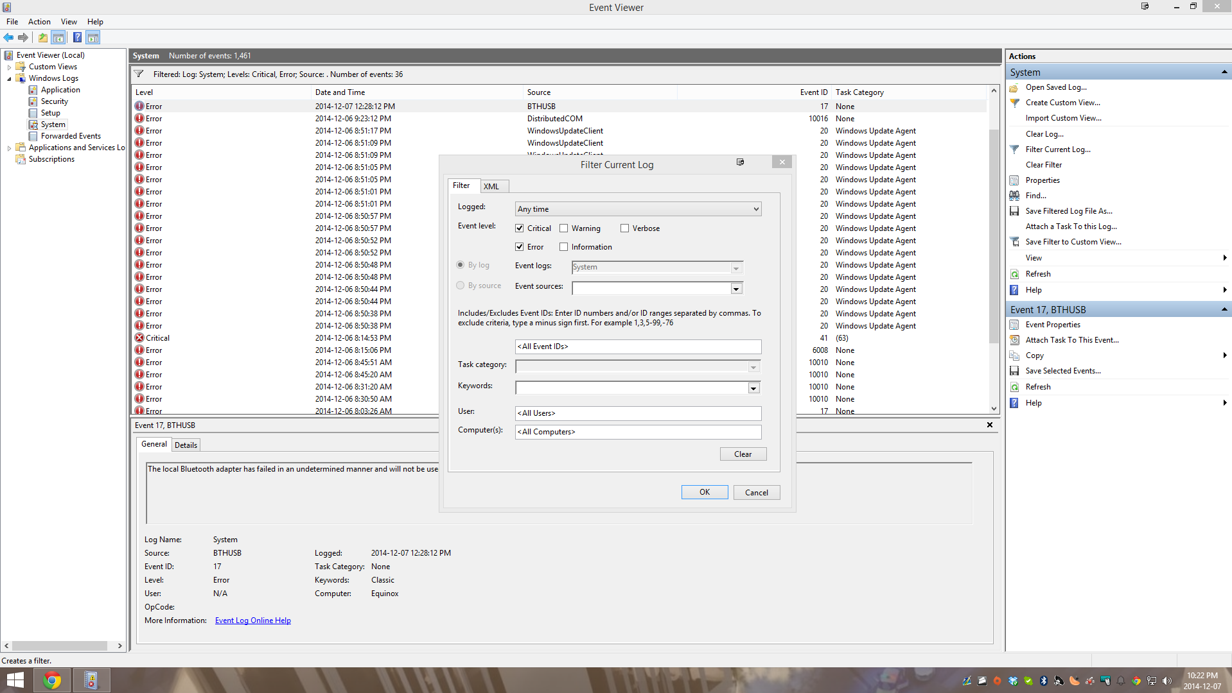The width and height of the screenshot is (1232, 693).
Task: Click the blue Help toolbar icon
Action: pyautogui.click(x=77, y=38)
